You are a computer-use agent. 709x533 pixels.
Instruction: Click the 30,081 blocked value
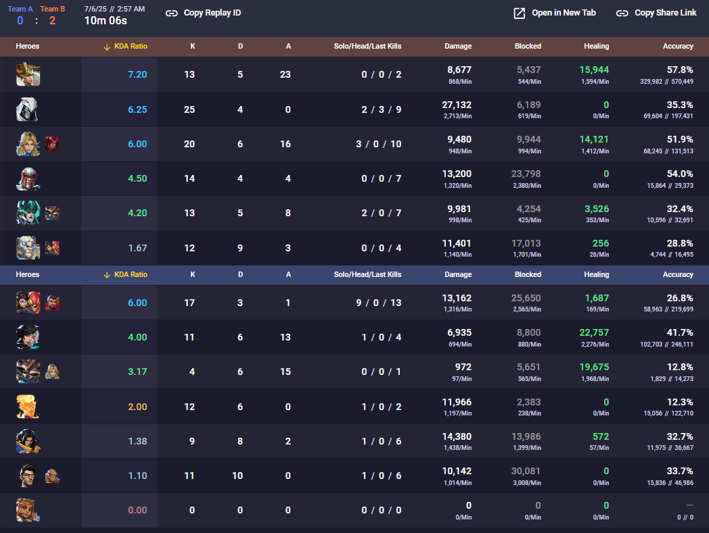point(526,471)
